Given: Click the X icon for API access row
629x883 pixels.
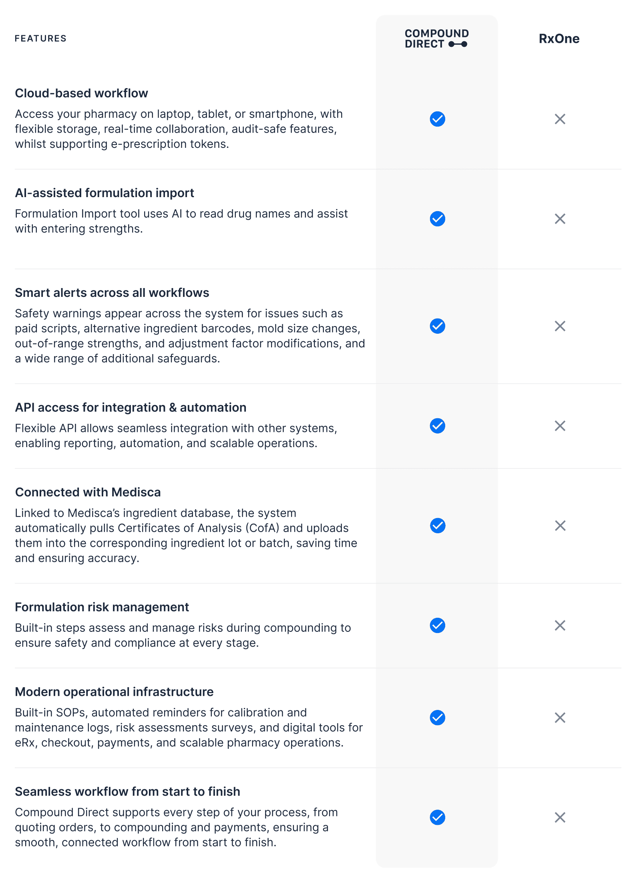Looking at the screenshot, I should (560, 426).
